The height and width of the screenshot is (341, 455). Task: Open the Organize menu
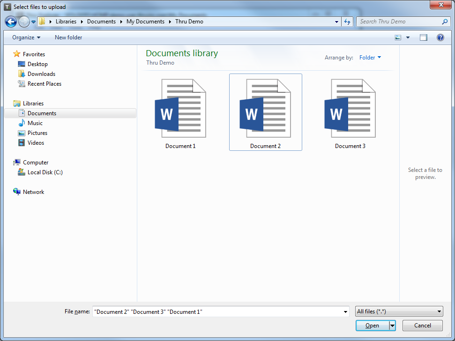(26, 37)
